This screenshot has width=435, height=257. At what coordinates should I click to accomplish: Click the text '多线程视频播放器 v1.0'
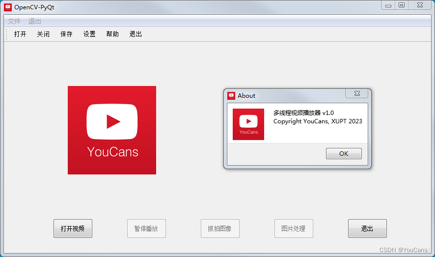[303, 113]
